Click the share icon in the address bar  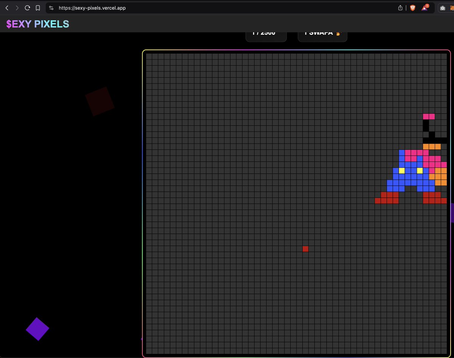coord(401,8)
